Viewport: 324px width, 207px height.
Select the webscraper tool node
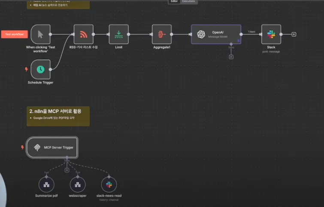78,184
